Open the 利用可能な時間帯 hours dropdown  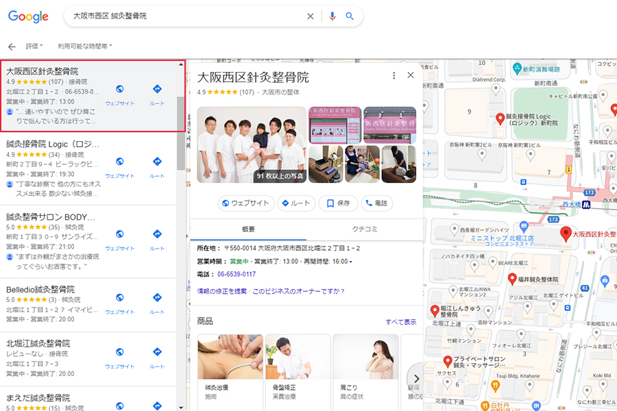click(x=85, y=47)
